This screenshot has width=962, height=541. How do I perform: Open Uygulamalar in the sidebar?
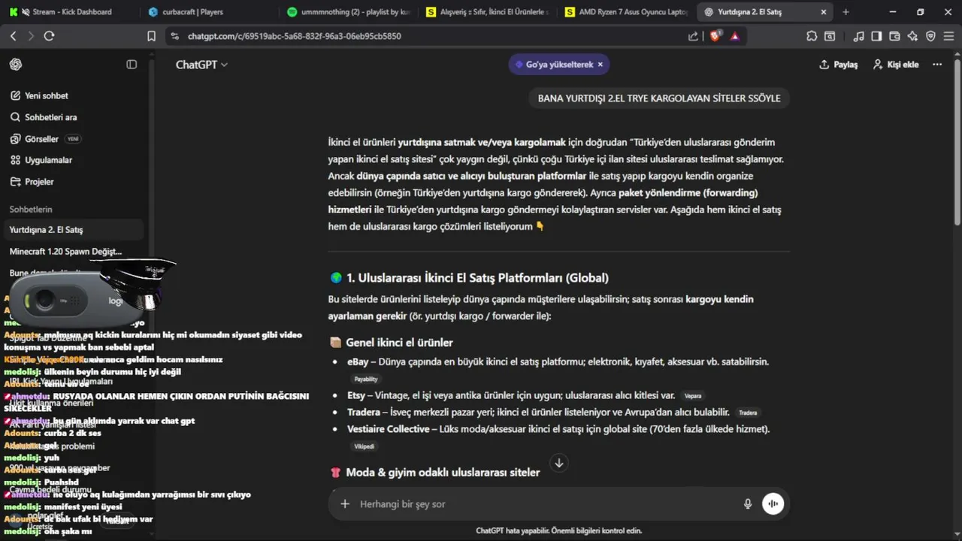74,160
